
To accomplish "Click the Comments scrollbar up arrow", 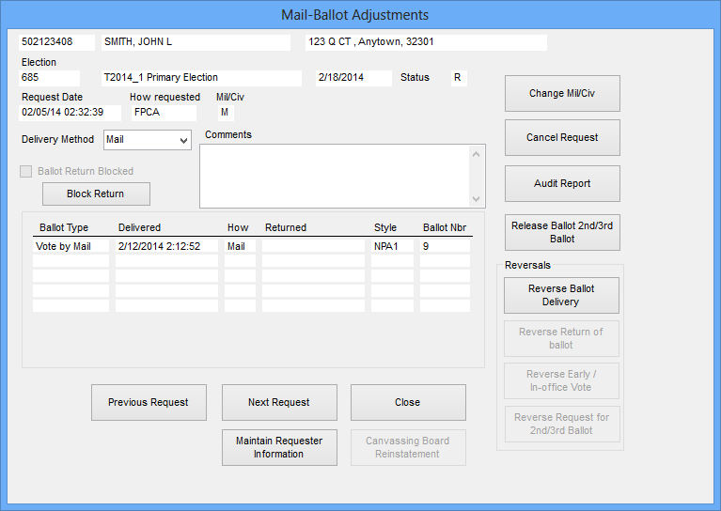I will coord(477,153).
